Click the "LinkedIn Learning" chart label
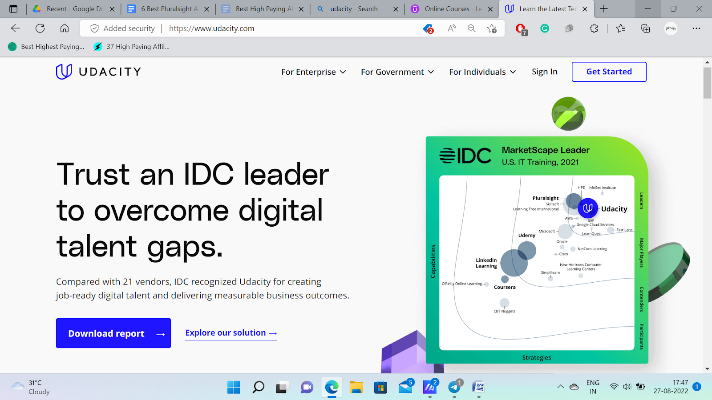Viewport: 712px width, 400px height. 486,263
